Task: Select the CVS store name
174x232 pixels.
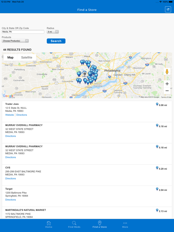Action: click(8, 168)
